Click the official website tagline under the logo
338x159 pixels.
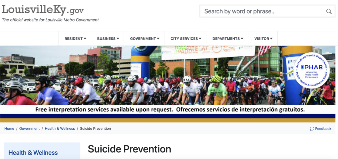click(50, 20)
